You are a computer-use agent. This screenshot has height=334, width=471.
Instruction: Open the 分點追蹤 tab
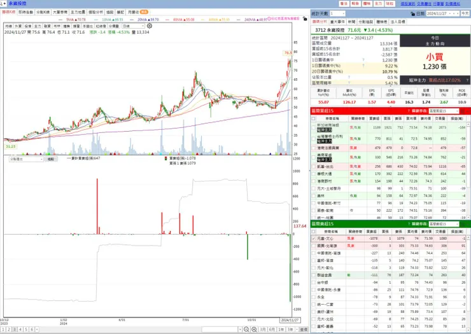(x=365, y=22)
